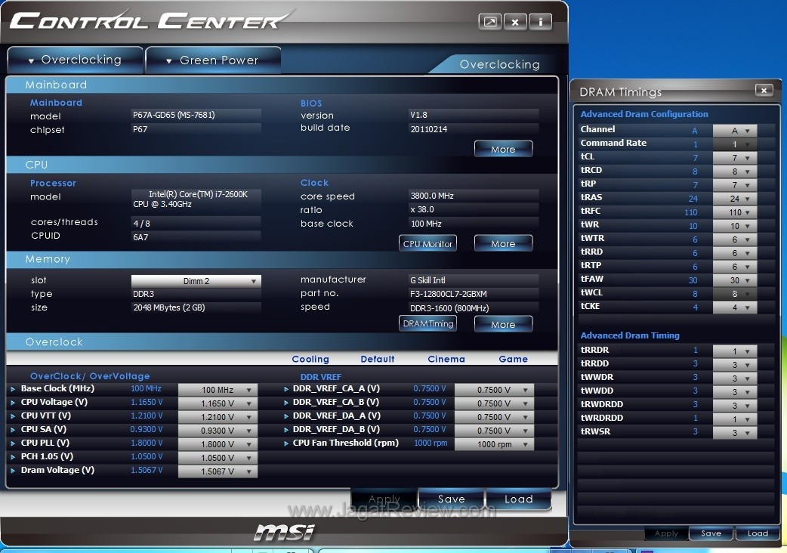The width and height of the screenshot is (787, 553).
Task: Select the Game overclock profile
Action: tap(513, 359)
